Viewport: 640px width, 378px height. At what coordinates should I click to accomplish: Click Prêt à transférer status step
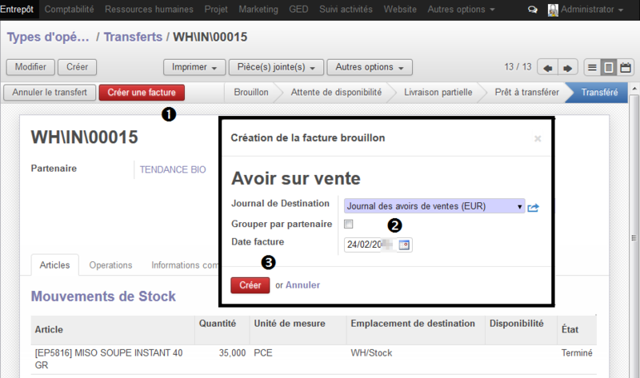coord(527,93)
